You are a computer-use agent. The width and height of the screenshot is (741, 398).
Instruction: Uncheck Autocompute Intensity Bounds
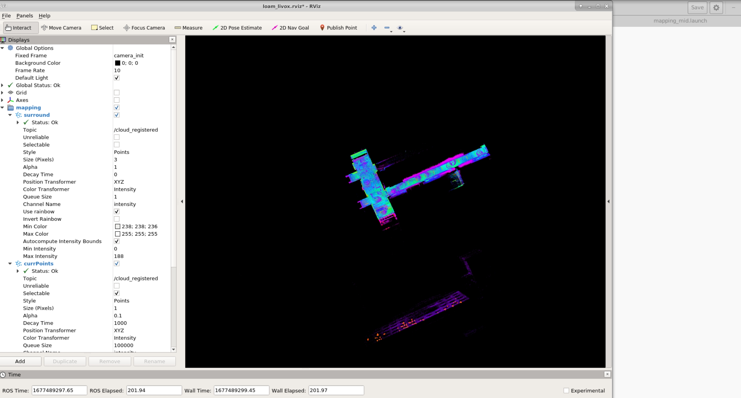[117, 241]
